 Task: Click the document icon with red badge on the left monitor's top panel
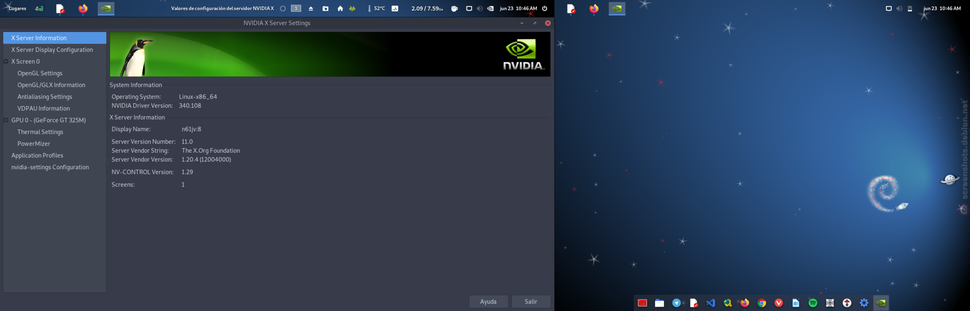click(x=60, y=9)
